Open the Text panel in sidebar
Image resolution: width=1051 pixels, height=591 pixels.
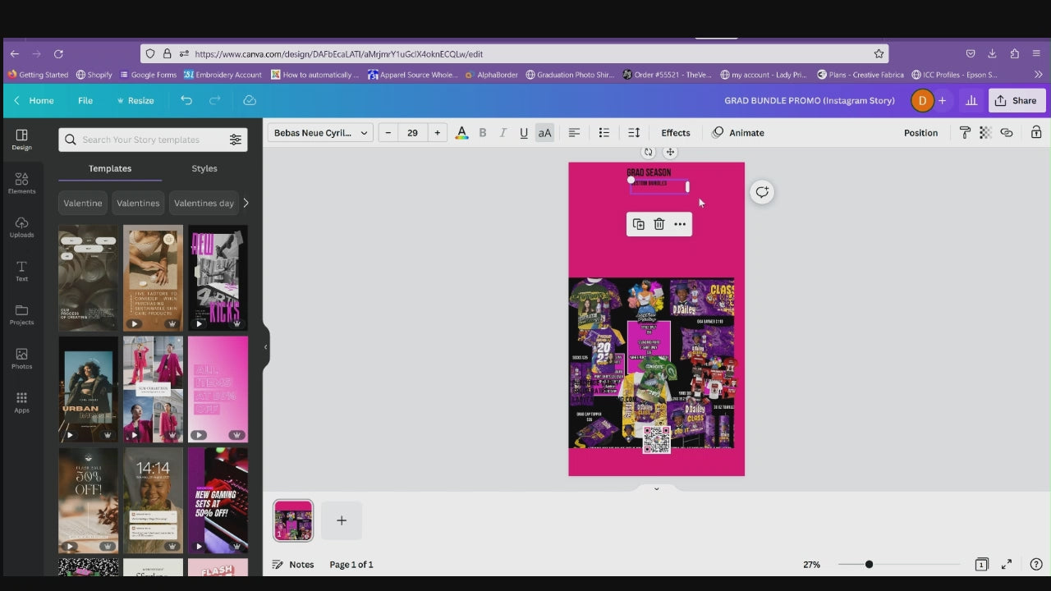pyautogui.click(x=21, y=271)
